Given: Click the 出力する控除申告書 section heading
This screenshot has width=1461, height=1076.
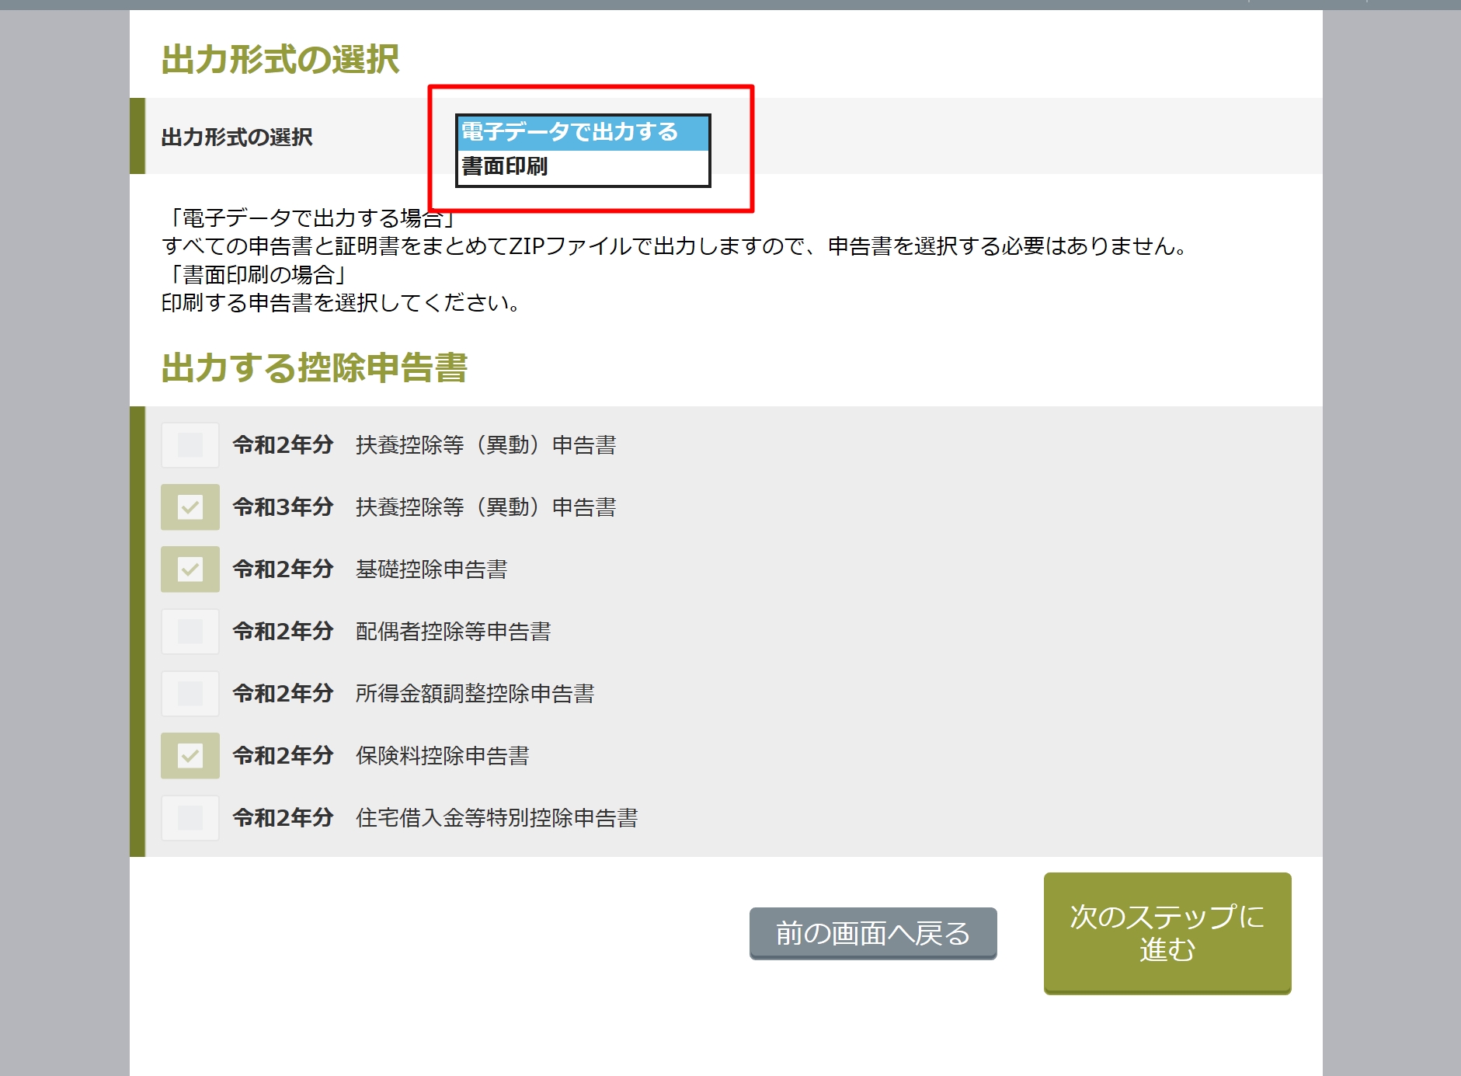Looking at the screenshot, I should (x=315, y=367).
